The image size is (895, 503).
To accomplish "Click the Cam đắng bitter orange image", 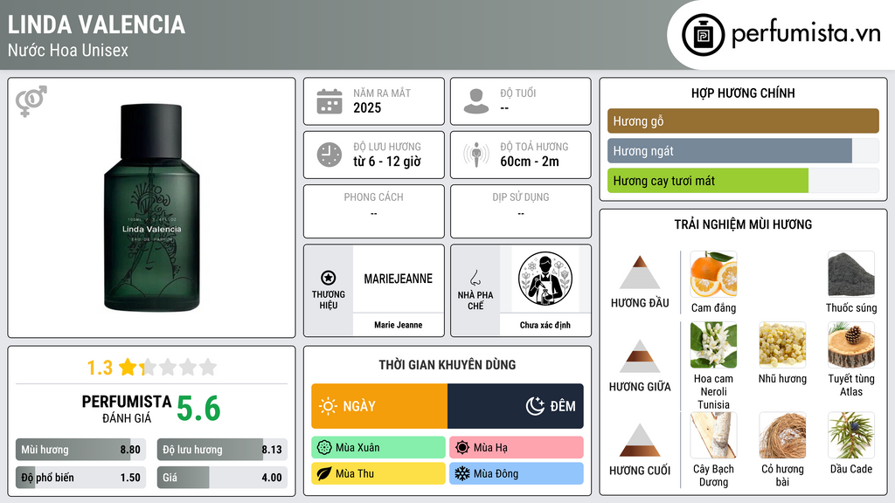I will (x=713, y=274).
